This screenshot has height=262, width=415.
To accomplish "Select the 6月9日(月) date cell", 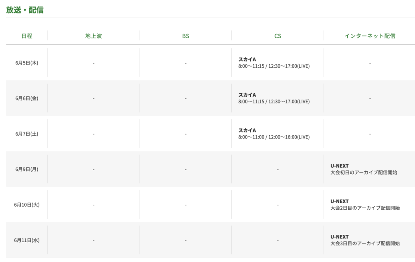I will click(x=27, y=169).
